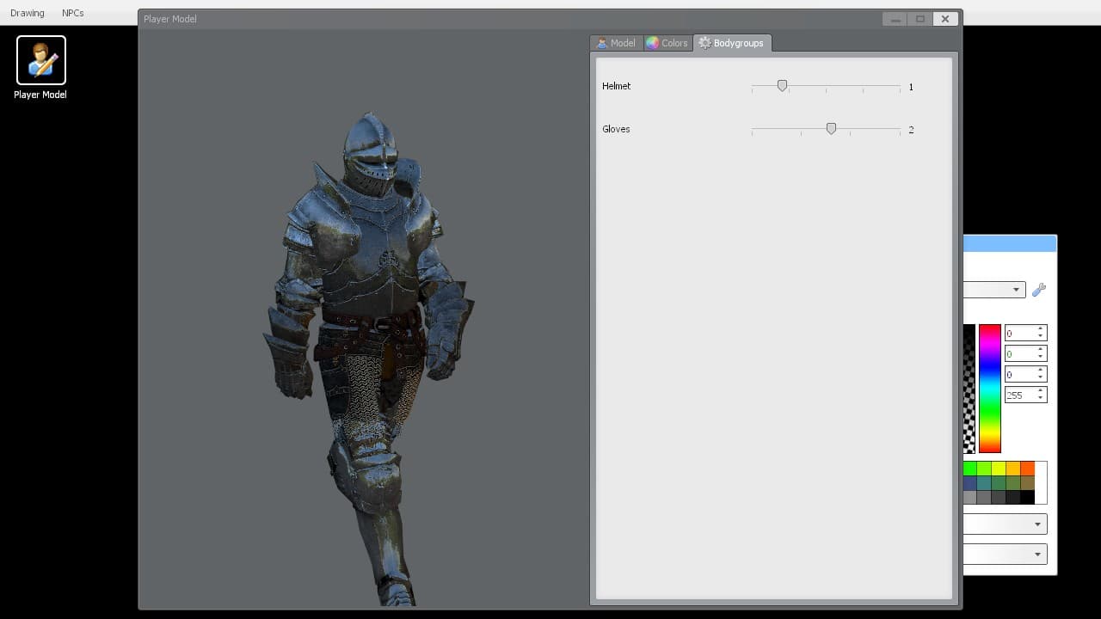Open the Drawing menu
Viewport: 1101px width, 619px height.
tap(28, 13)
